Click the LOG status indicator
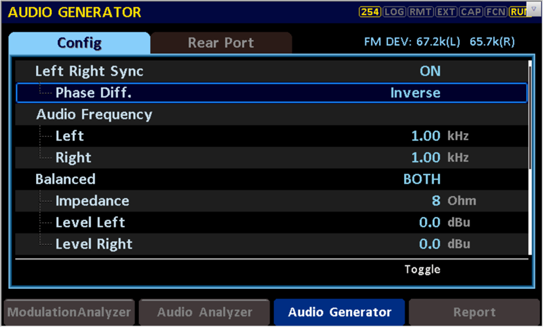The image size is (543, 327). [x=394, y=12]
